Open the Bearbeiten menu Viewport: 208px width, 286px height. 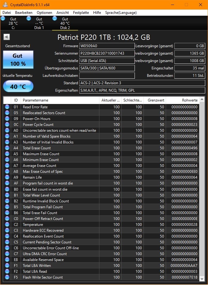[24, 13]
